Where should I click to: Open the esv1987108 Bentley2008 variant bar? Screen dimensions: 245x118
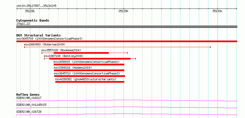90,59
